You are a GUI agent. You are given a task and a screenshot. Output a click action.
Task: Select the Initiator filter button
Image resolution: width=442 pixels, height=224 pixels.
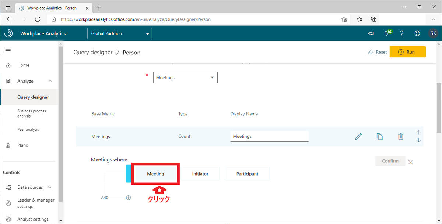(x=200, y=174)
